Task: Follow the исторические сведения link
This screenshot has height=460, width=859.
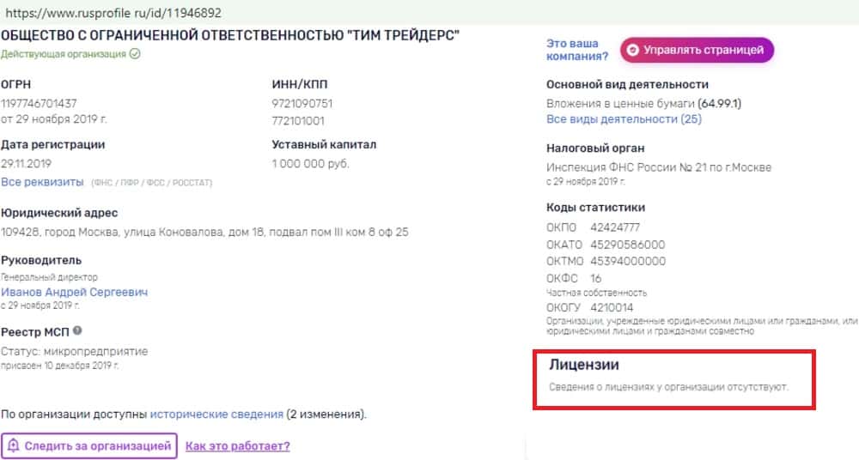Action: [x=216, y=414]
